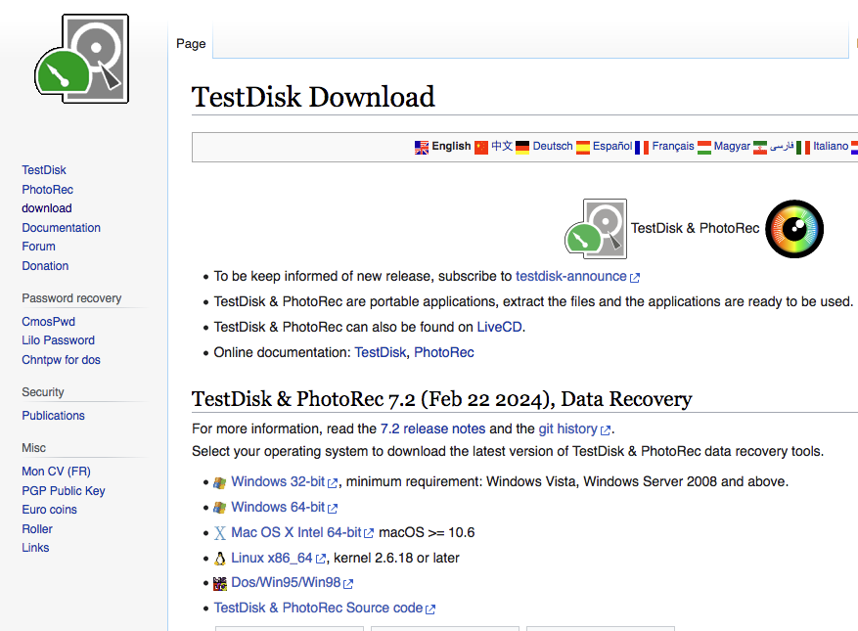858x631 pixels.
Task: Click the Italian flag beside Italiano
Action: point(803,147)
